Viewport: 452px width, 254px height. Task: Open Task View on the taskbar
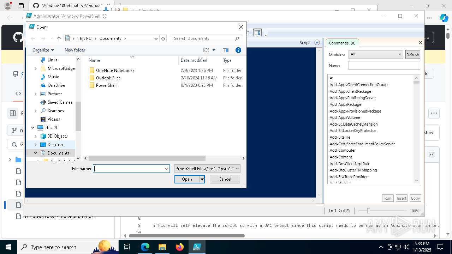pos(127,247)
